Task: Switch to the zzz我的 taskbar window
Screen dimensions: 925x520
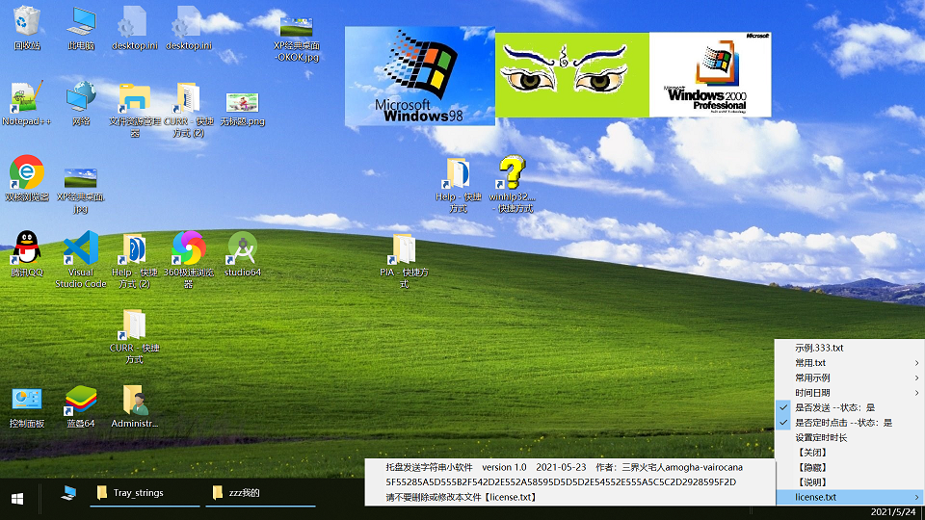Action: point(260,493)
